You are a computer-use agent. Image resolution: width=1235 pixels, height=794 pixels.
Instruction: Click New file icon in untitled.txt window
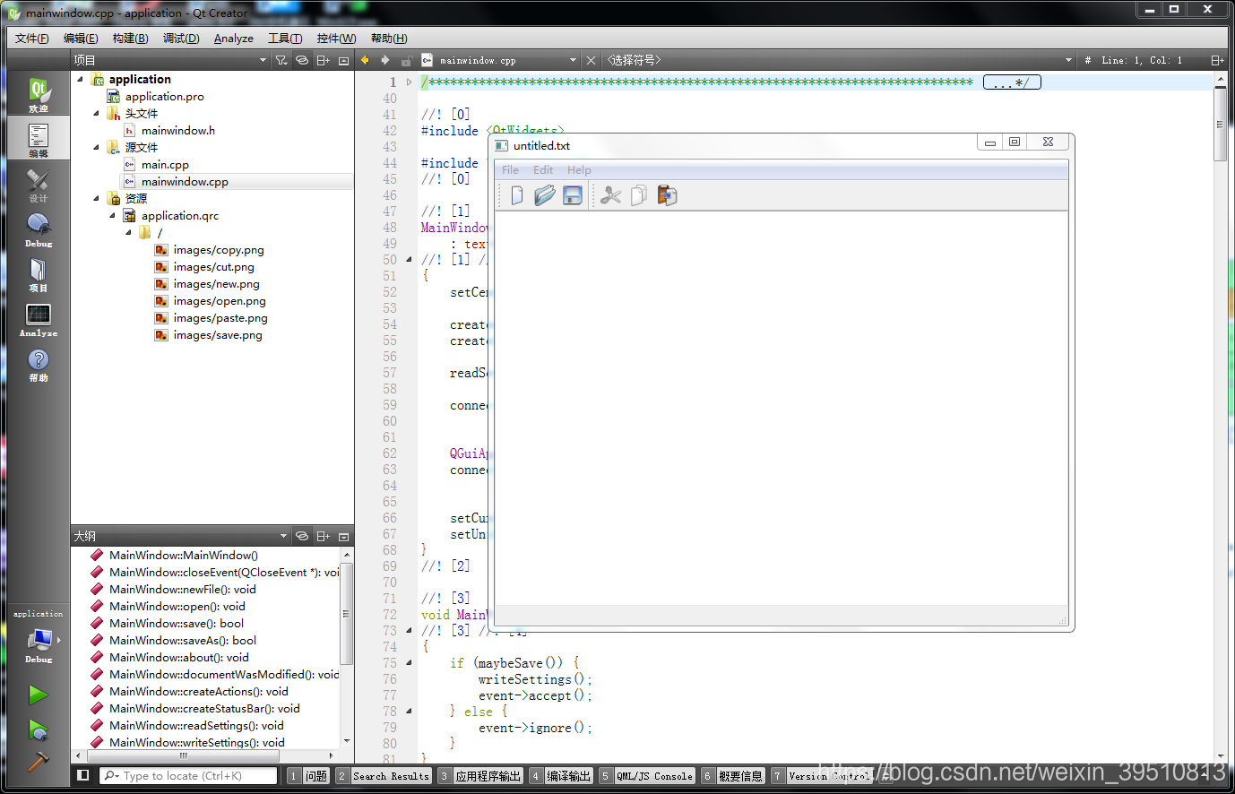coord(517,195)
